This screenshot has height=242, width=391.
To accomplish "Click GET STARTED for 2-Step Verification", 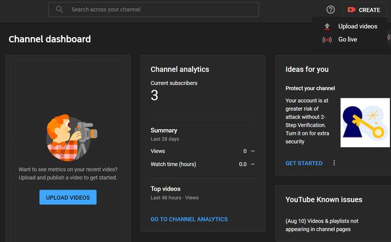I will 304,163.
